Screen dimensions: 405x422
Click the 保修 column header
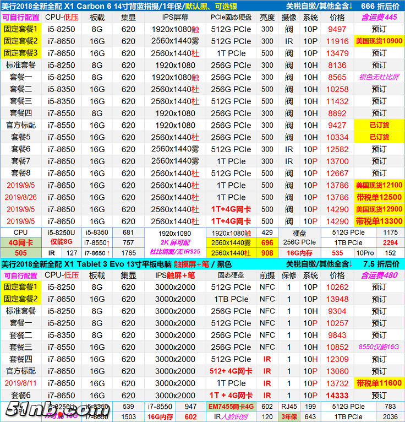click(x=289, y=275)
